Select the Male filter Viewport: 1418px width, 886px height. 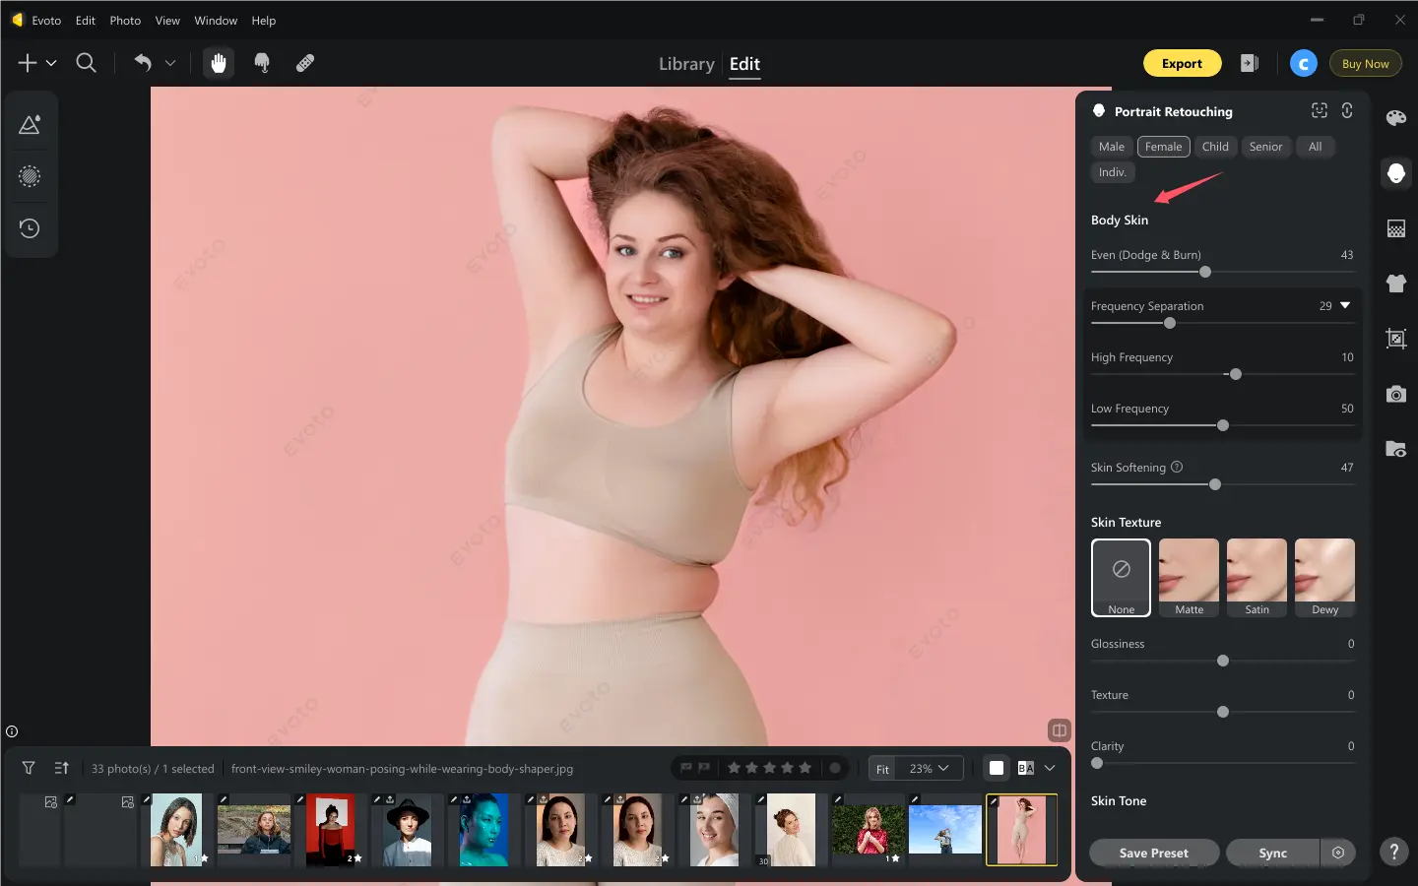point(1112,147)
